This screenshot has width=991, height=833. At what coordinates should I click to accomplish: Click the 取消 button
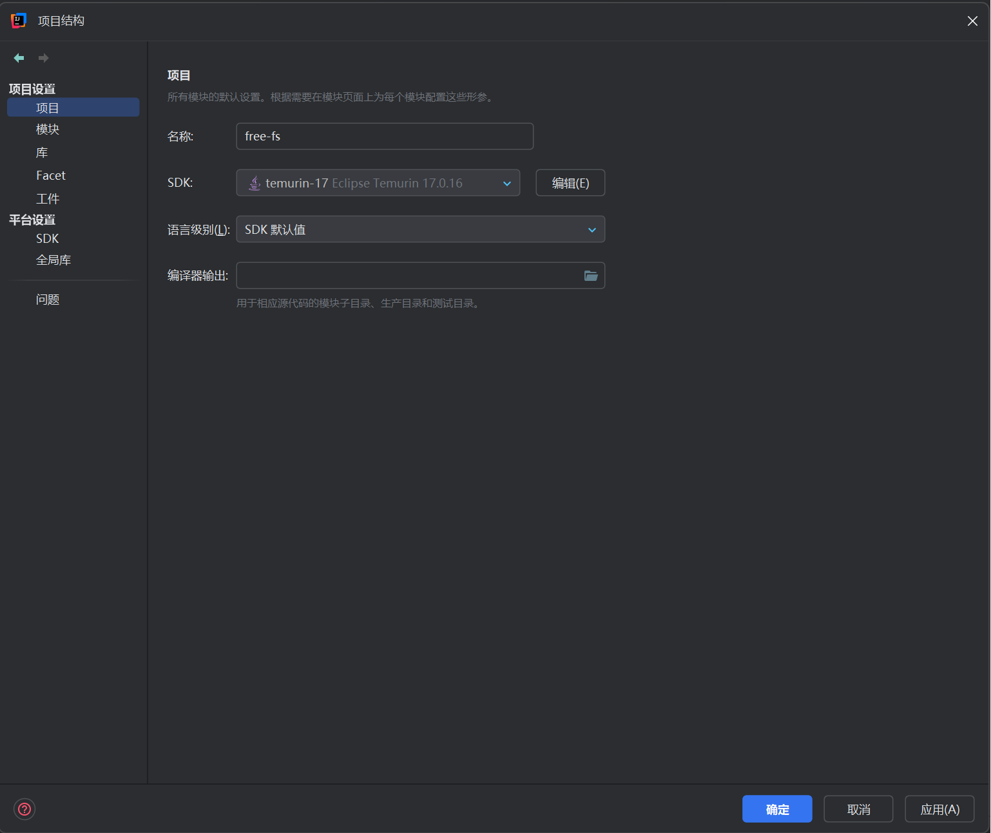(x=858, y=809)
